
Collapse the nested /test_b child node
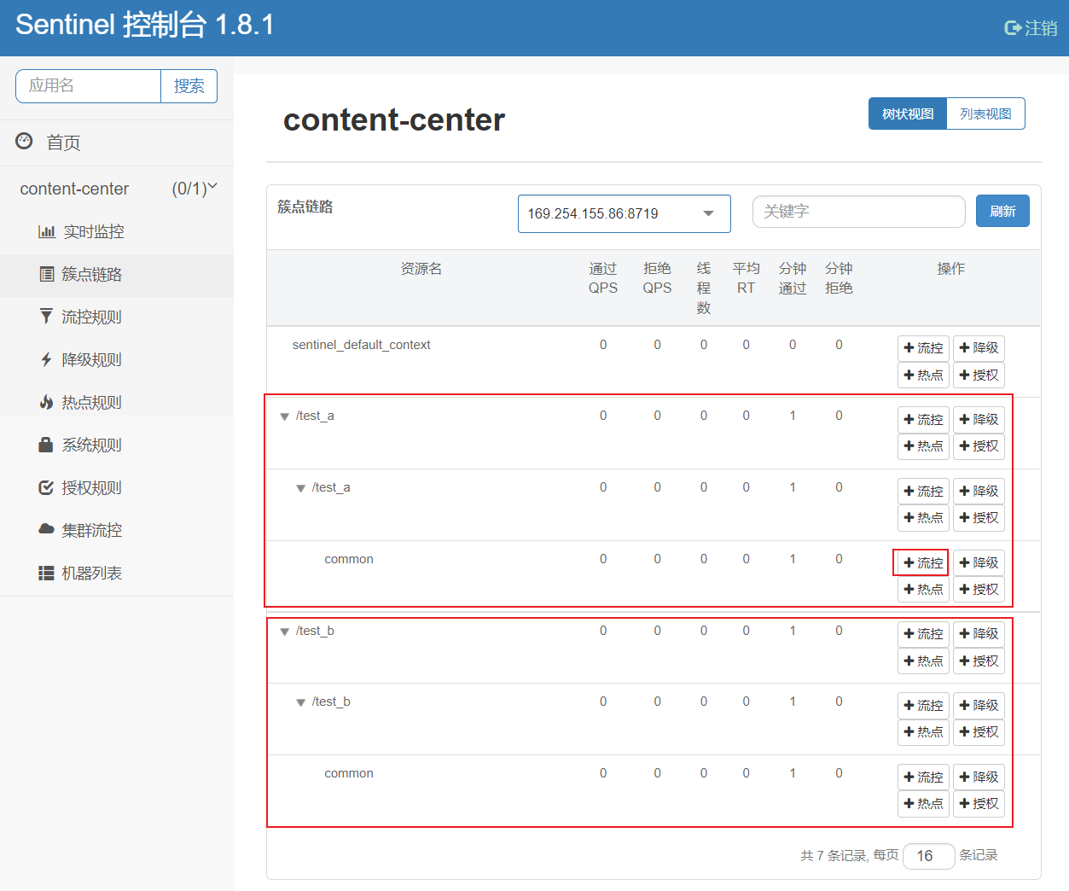[300, 702]
